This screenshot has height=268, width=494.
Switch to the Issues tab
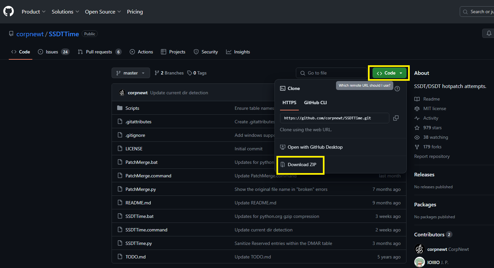(x=54, y=52)
